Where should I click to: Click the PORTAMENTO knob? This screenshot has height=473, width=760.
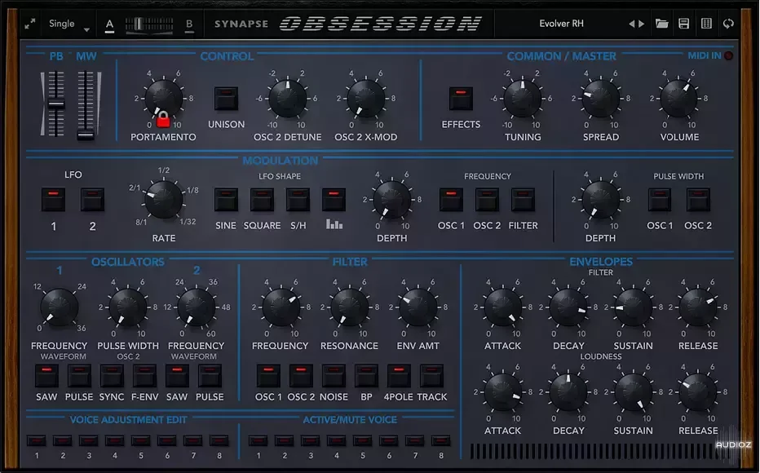[x=164, y=99]
